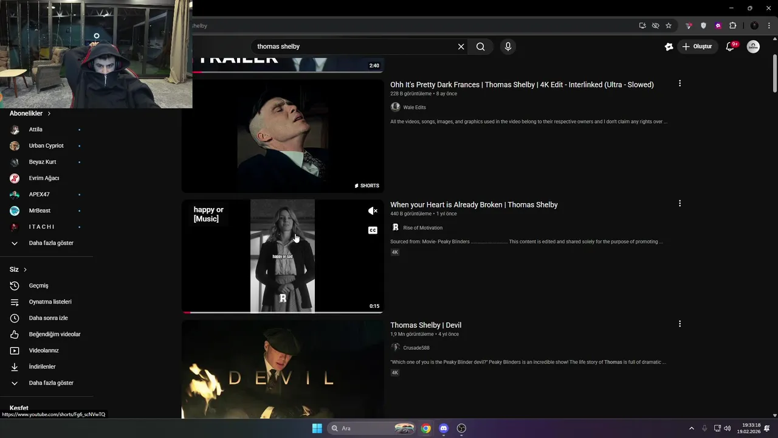
Task: Open options for 'When your Heart is Already Broken'
Action: [x=680, y=203]
